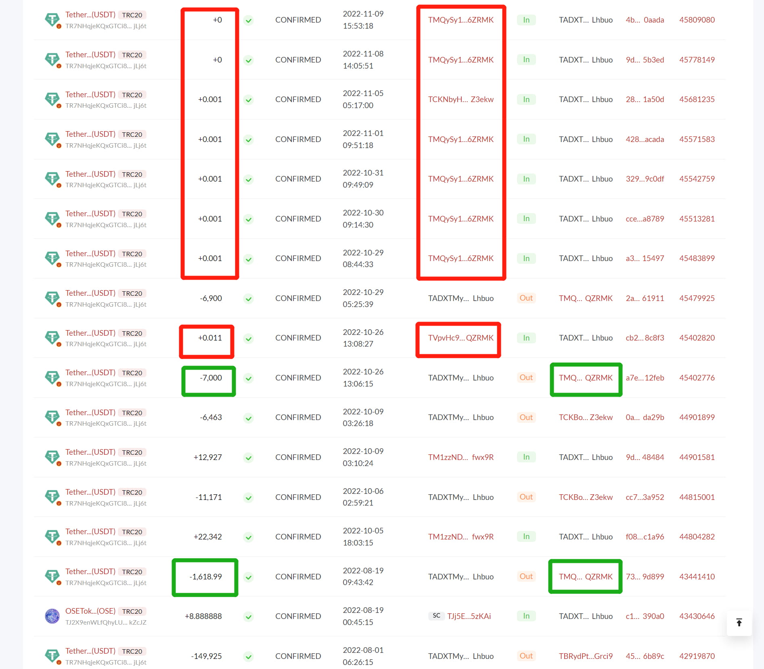Click confirmed checkmark in 2022-11-08 row
This screenshot has width=764, height=669.
pyautogui.click(x=249, y=60)
